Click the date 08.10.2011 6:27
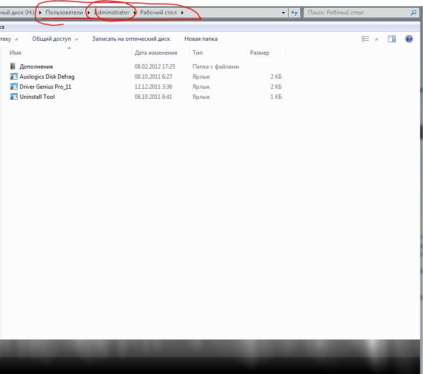 (x=153, y=77)
